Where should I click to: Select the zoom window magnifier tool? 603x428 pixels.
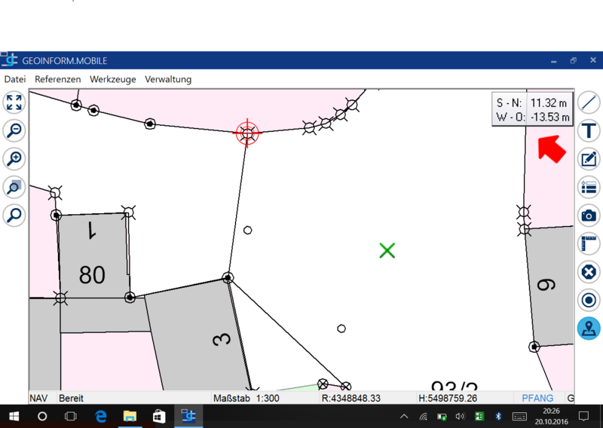14,188
